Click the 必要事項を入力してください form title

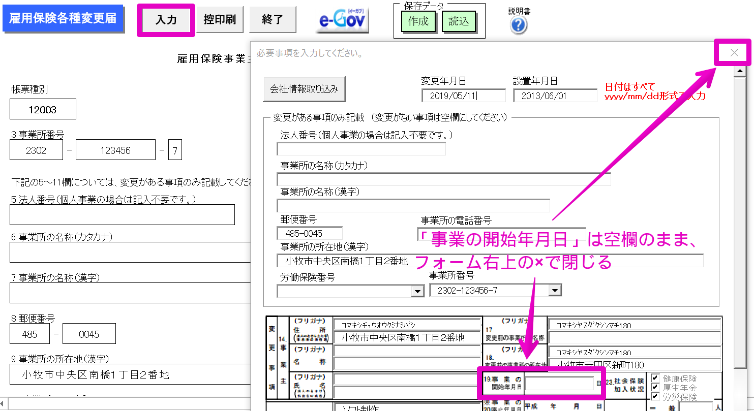pos(310,52)
